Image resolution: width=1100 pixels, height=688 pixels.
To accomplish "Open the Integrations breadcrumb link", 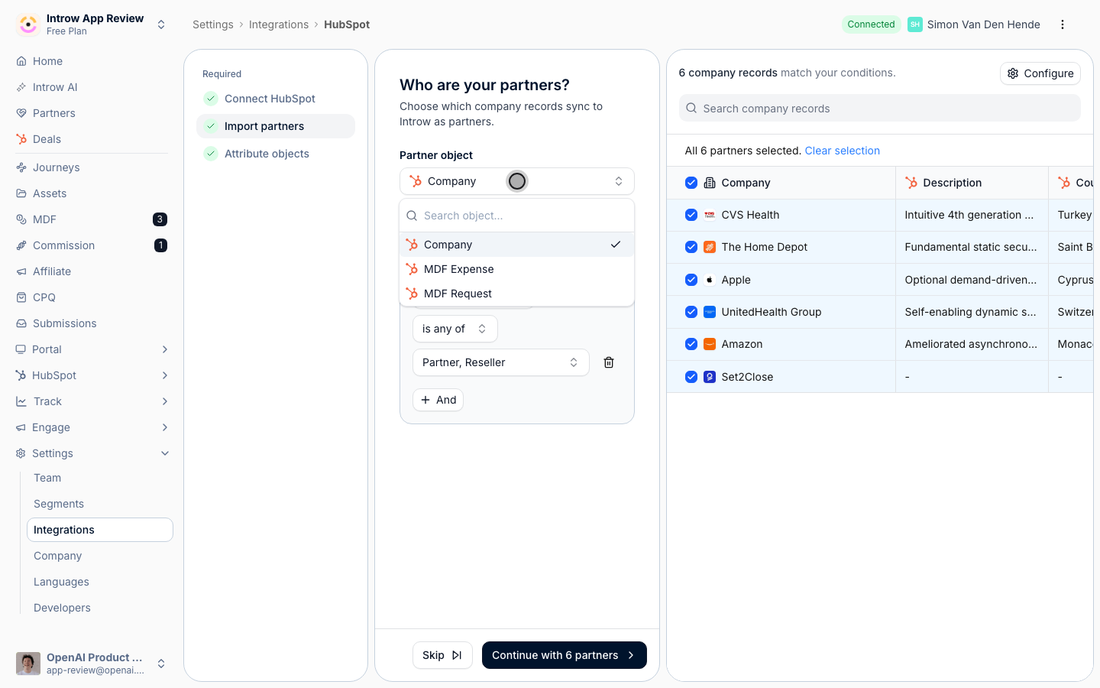I will [279, 24].
